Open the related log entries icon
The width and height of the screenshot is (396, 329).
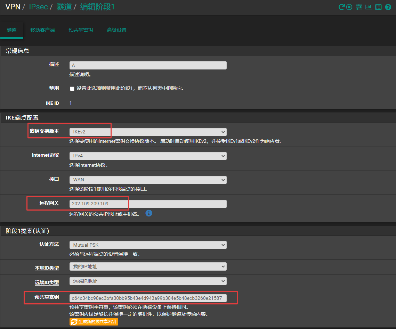coord(378,7)
